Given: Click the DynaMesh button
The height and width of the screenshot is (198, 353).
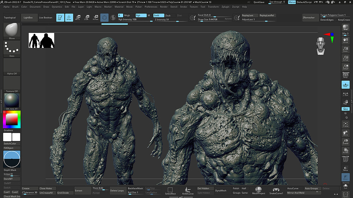Looking at the screenshot, I should click(x=221, y=191).
